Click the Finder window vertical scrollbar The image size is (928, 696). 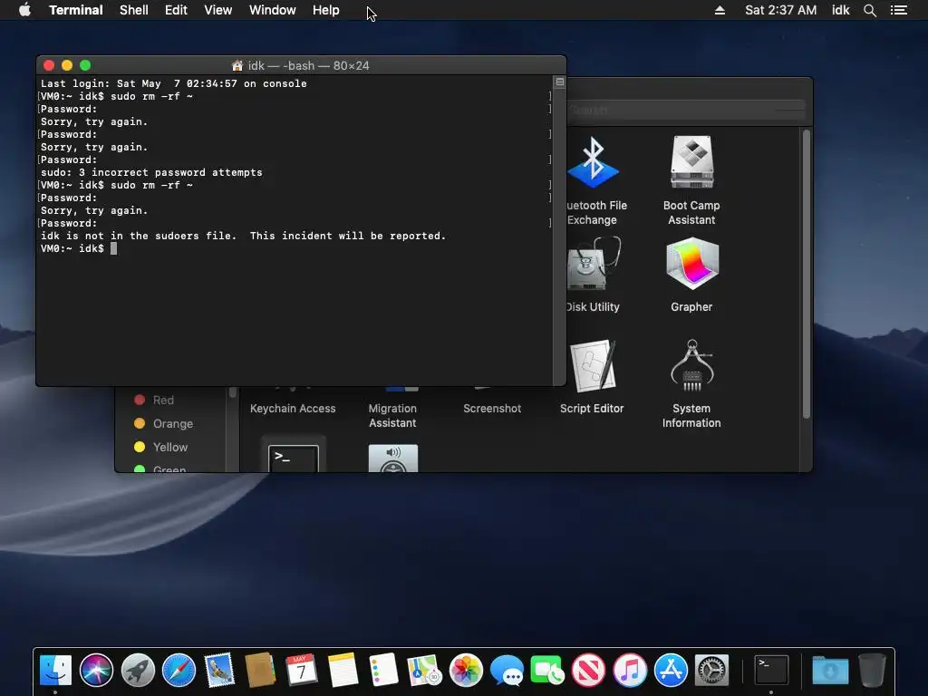click(806, 274)
